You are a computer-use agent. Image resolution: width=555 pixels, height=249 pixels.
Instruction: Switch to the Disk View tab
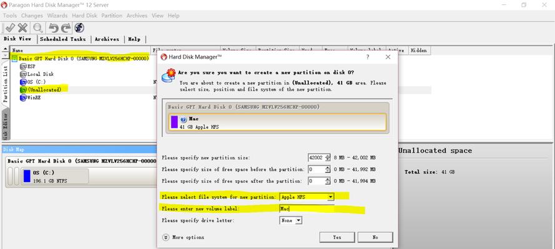17,39
